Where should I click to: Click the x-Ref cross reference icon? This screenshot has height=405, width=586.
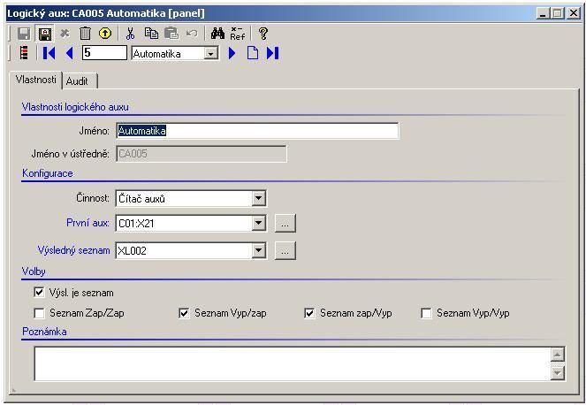[x=237, y=34]
